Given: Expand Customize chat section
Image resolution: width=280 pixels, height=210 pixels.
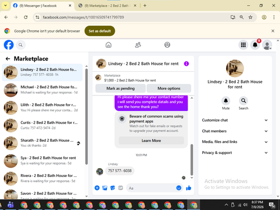Looking at the screenshot, I should [x=235, y=120].
